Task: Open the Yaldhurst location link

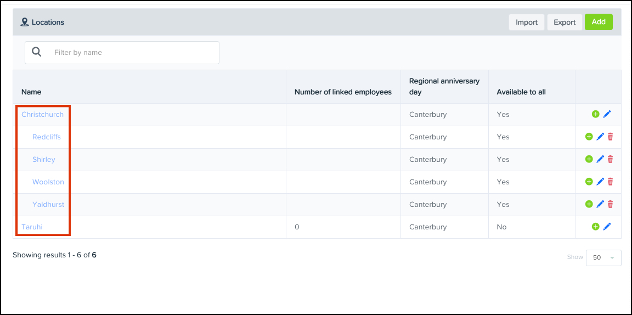Action: (x=48, y=204)
